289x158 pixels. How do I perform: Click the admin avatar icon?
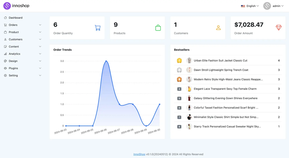pos(267,6)
